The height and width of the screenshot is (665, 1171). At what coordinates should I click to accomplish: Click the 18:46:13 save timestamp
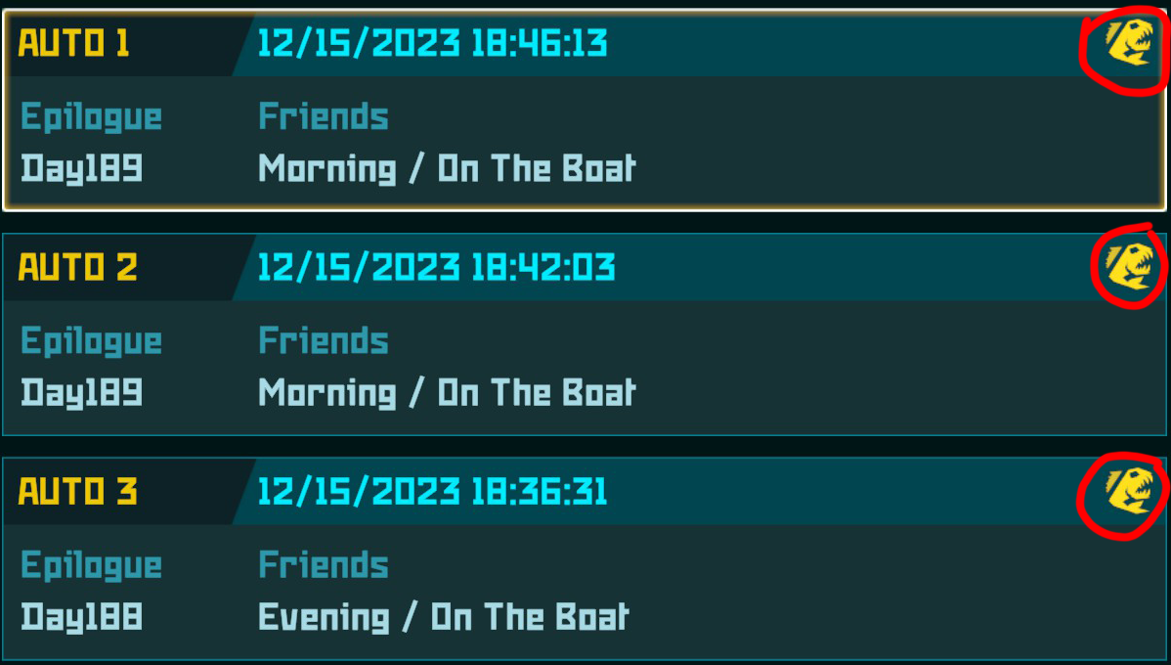click(432, 44)
